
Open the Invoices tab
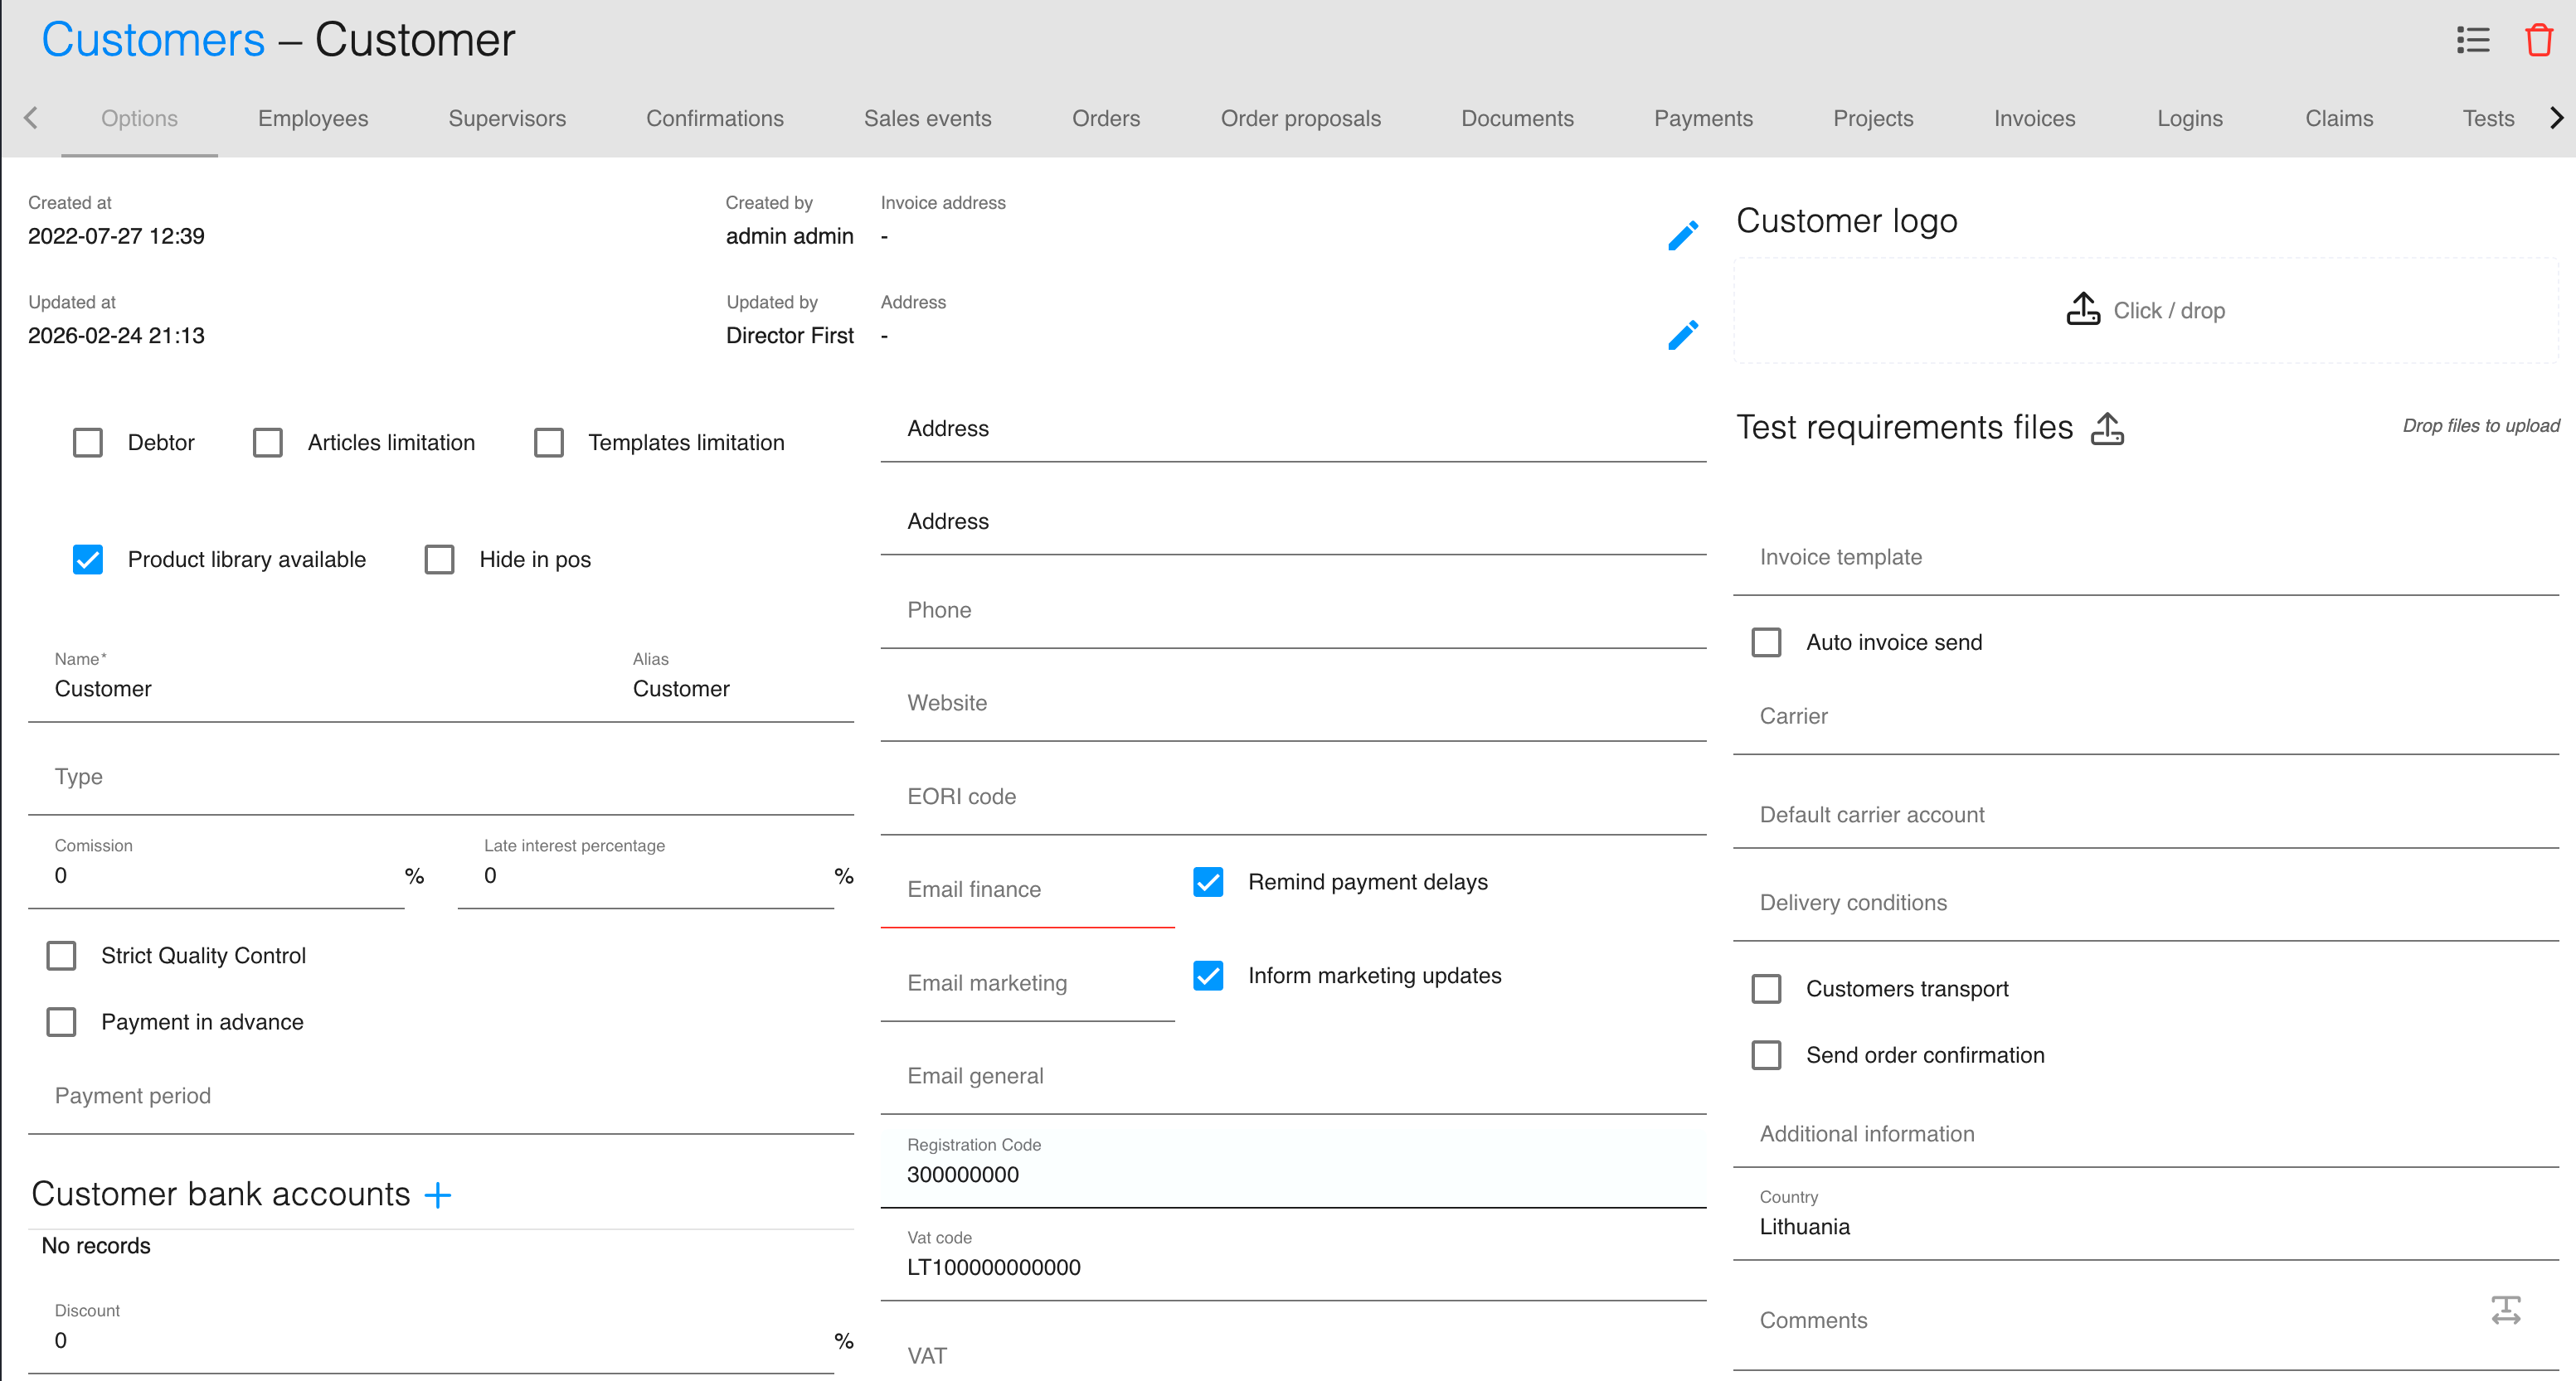point(2034,118)
